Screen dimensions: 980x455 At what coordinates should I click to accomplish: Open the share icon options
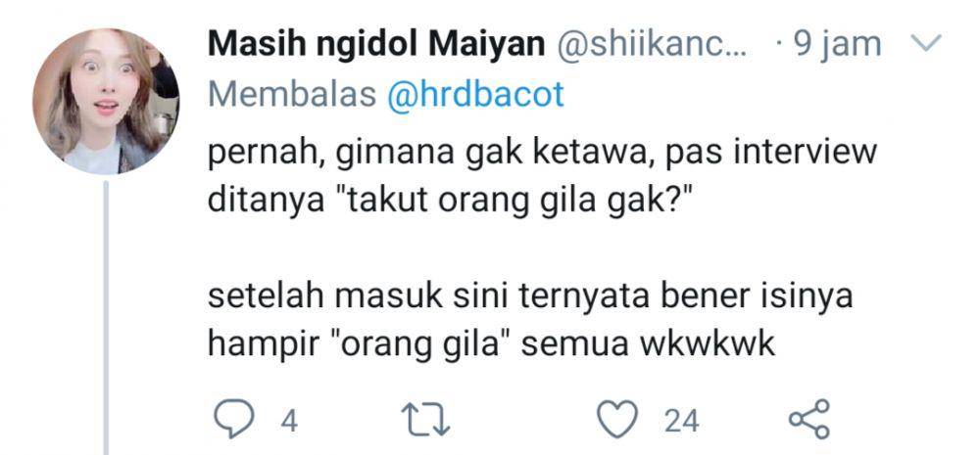coord(809,419)
